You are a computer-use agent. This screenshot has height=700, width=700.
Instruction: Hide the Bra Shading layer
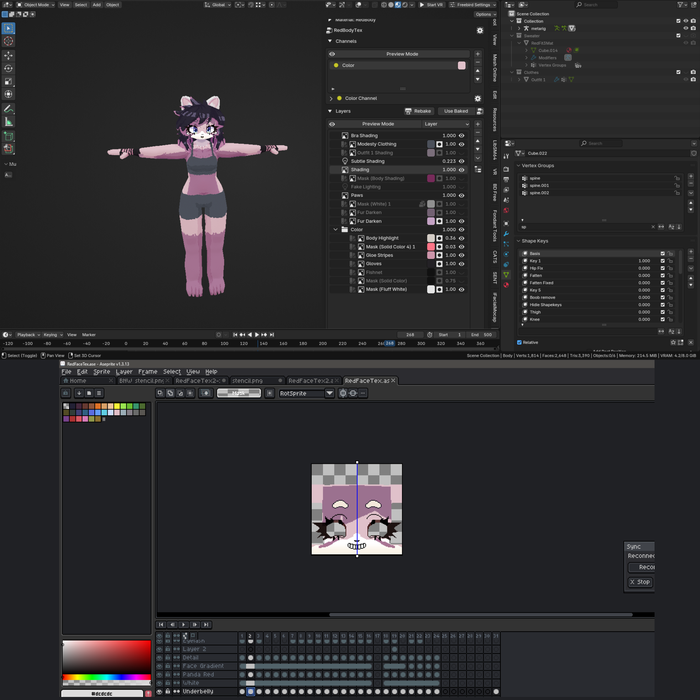point(461,135)
